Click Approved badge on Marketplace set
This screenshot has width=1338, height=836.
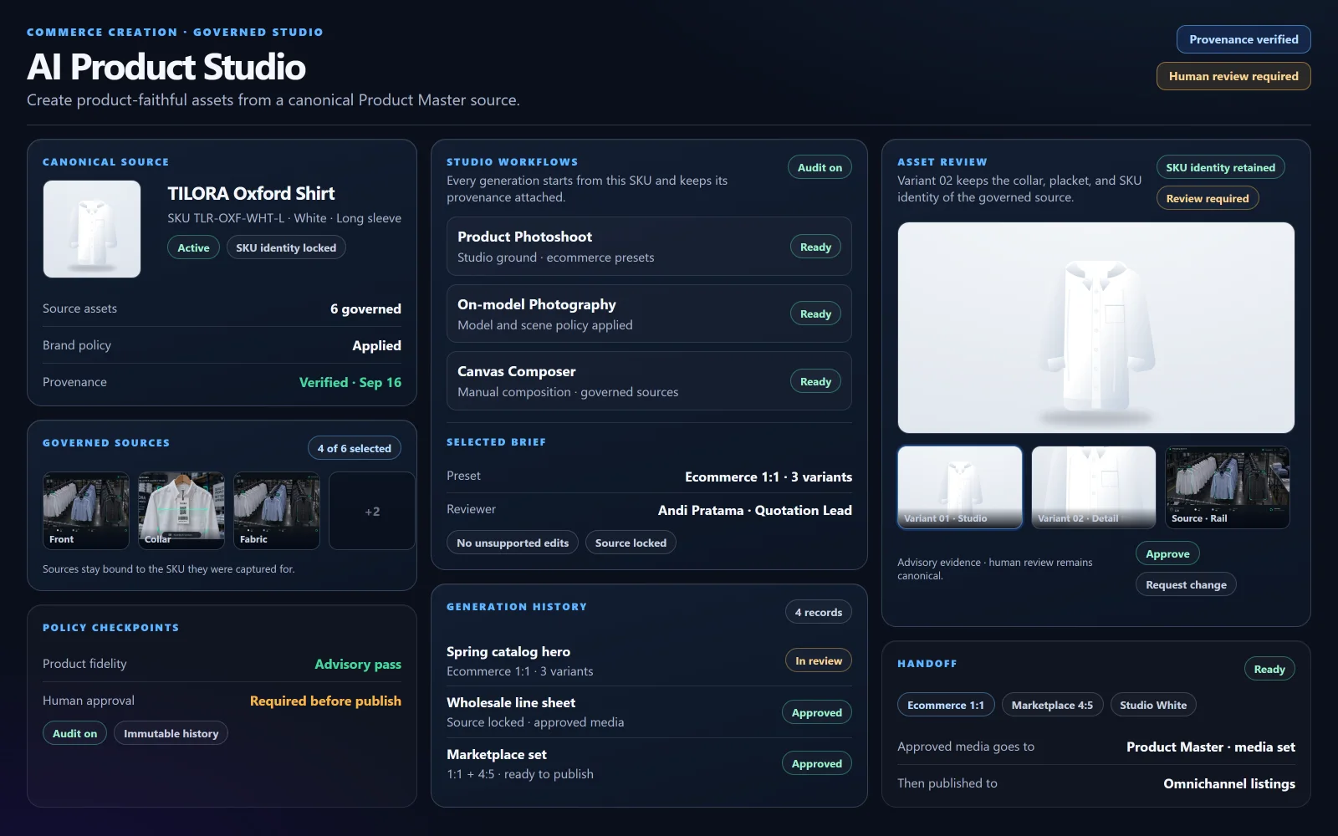pos(817,763)
